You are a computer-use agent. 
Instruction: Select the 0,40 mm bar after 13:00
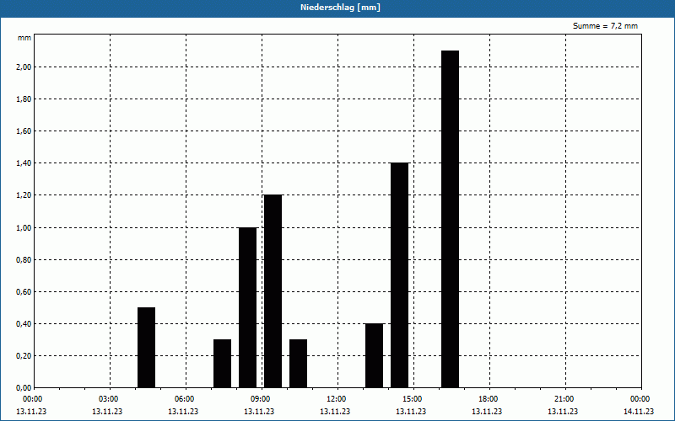pos(374,355)
